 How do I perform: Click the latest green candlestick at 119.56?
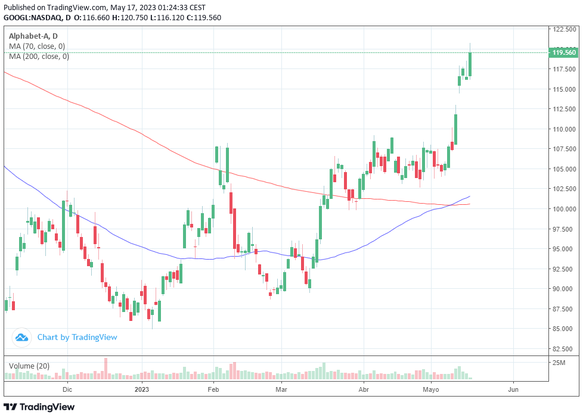470,64
